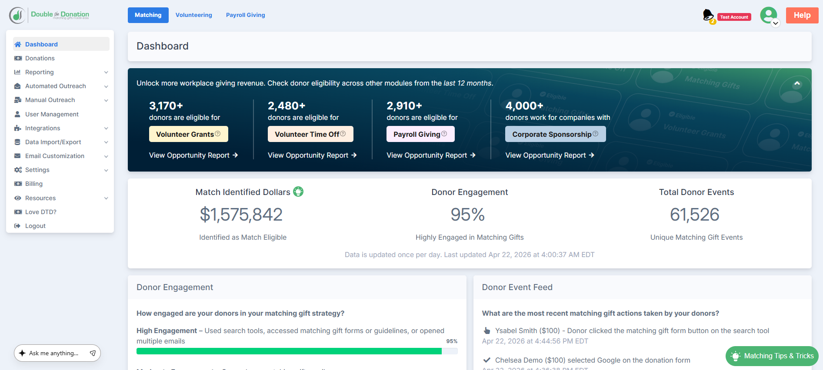Click the Logout exit icon
The width and height of the screenshot is (823, 370).
[17, 226]
